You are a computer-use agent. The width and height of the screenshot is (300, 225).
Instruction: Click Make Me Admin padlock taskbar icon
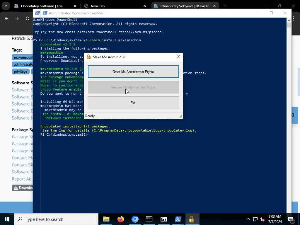(192, 219)
